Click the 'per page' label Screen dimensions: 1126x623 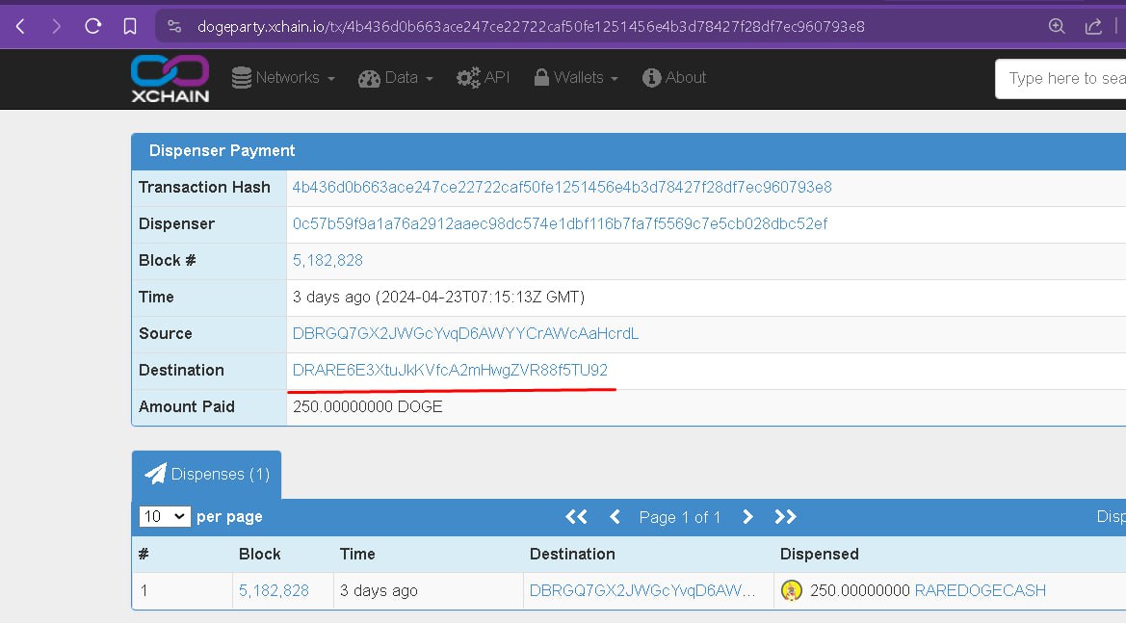pyautogui.click(x=230, y=517)
